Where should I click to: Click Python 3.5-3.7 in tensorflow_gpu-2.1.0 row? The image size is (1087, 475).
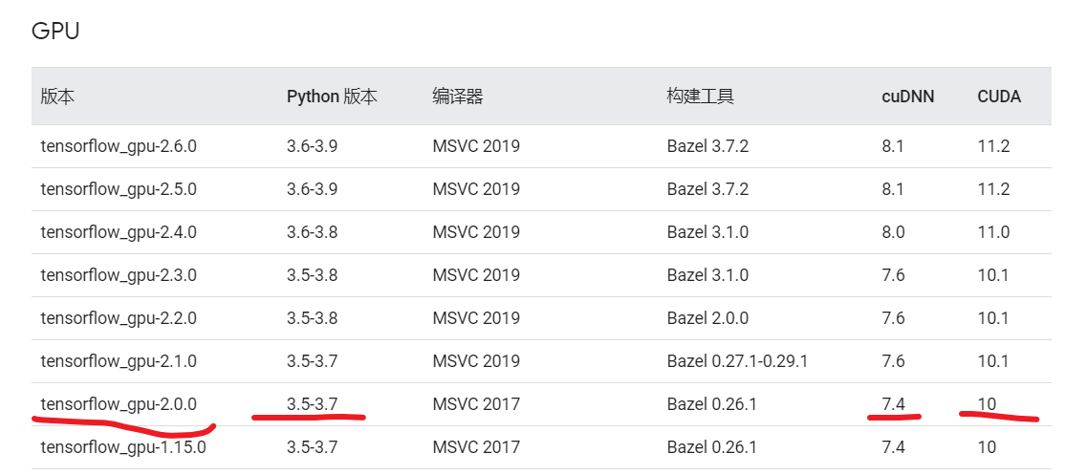[x=312, y=361]
